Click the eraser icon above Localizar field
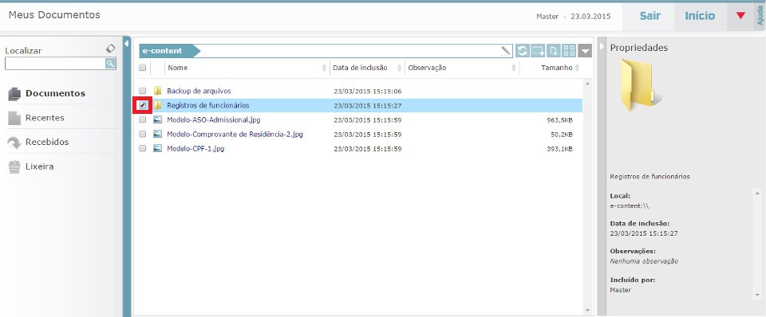Screen dimensions: 766x317 [111, 49]
